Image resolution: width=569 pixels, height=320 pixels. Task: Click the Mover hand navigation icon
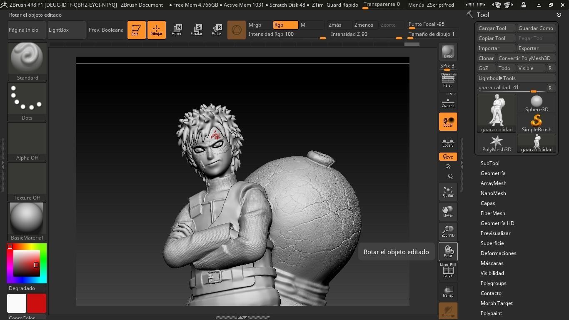(448, 211)
